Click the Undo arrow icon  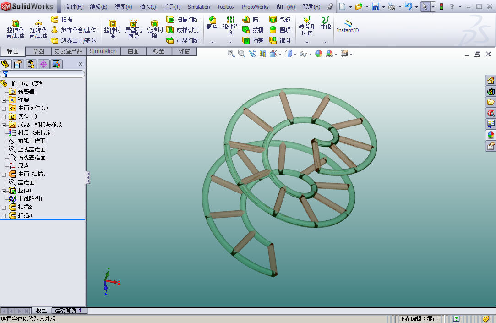coord(409,6)
